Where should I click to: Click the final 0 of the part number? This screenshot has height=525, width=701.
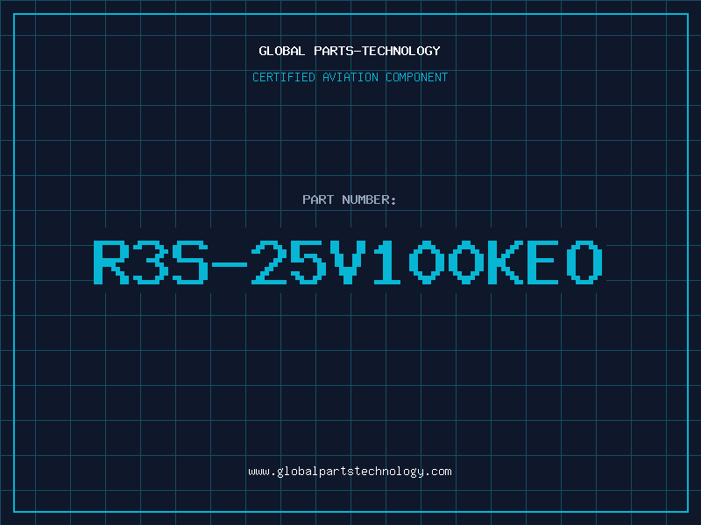coord(584,262)
